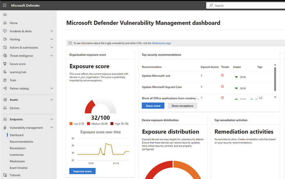Follow the Weaknesses page link
This screenshot has width=285, height=179.
pyautogui.click(x=161, y=43)
